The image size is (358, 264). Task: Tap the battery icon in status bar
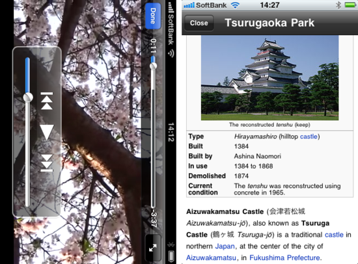pos(350,5)
